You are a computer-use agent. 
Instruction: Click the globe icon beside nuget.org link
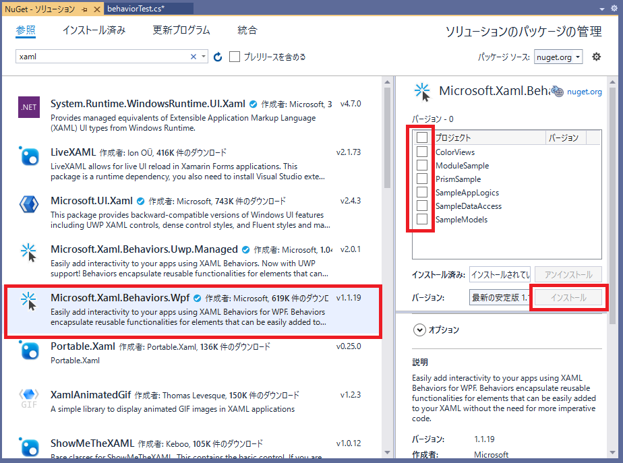pos(558,92)
